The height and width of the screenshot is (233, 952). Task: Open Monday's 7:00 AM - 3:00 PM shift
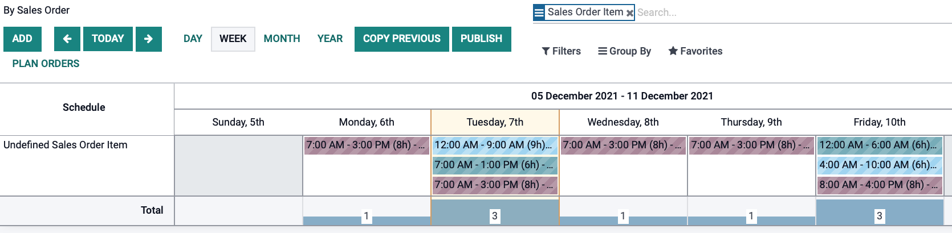coord(367,145)
